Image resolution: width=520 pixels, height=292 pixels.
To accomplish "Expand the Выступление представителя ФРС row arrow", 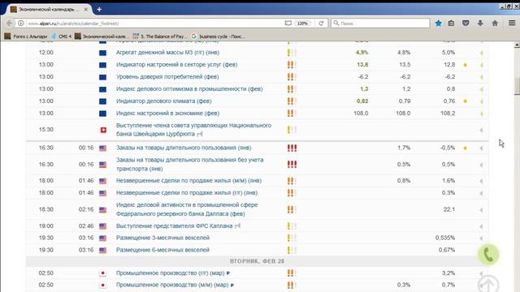I will [481, 226].
